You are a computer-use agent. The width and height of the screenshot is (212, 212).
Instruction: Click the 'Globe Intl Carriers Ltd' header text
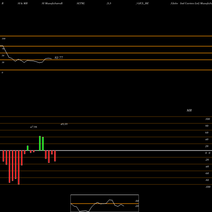click(x=185, y=3)
